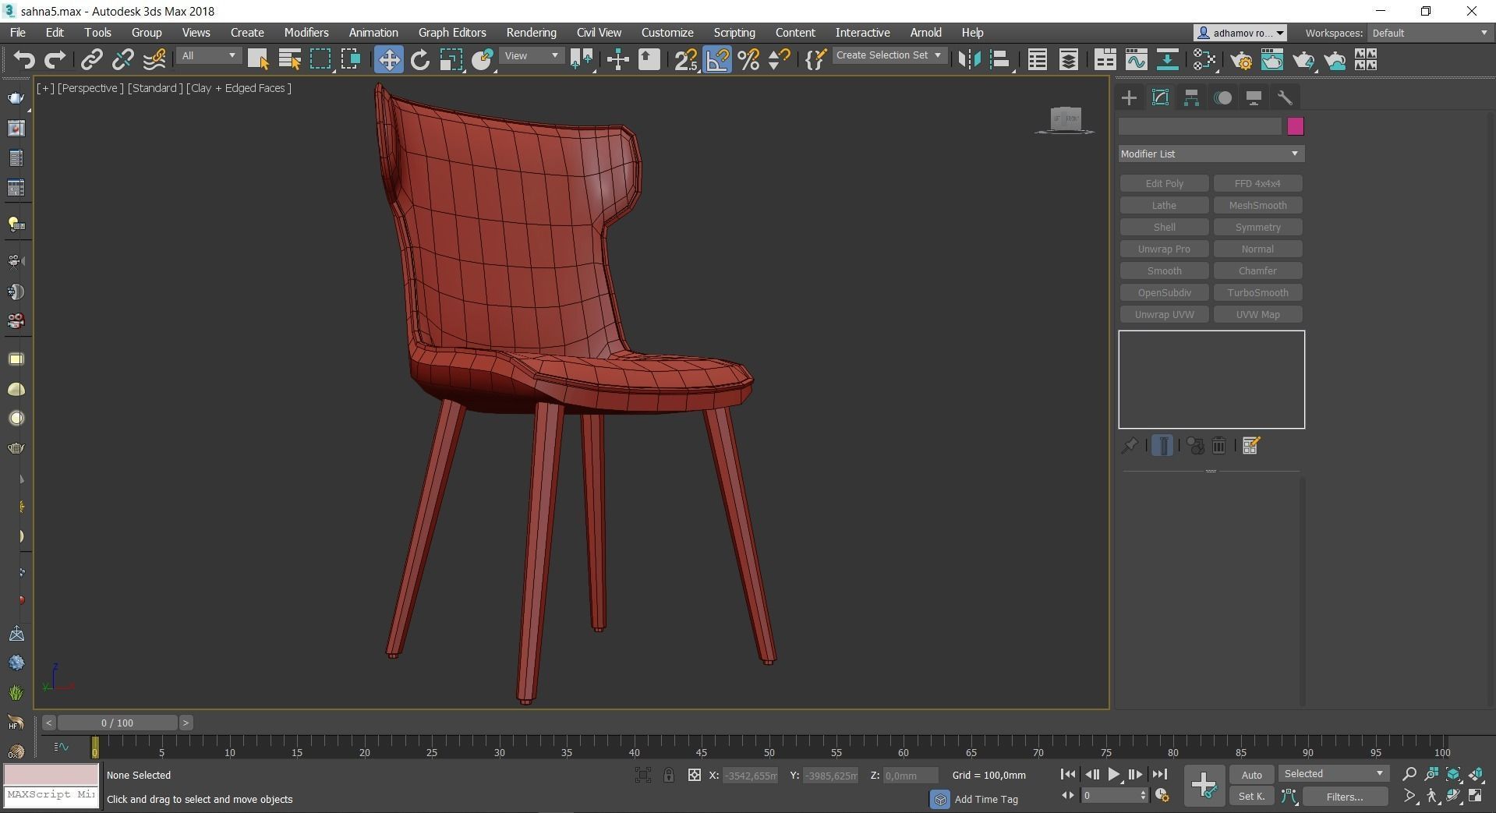The width and height of the screenshot is (1496, 813).
Task: Open the Graph Editors menu
Action: [x=452, y=33]
